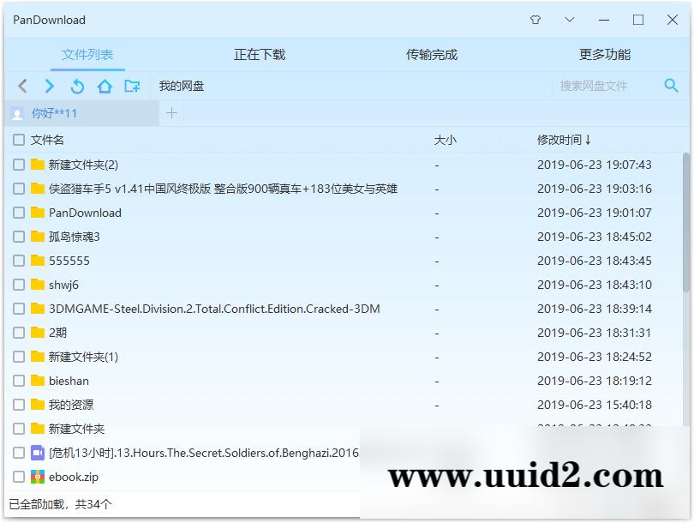Image resolution: width=694 pixels, height=523 pixels.
Task: Select the 孤岛惊魂3 folder checkbox
Action: 19,237
